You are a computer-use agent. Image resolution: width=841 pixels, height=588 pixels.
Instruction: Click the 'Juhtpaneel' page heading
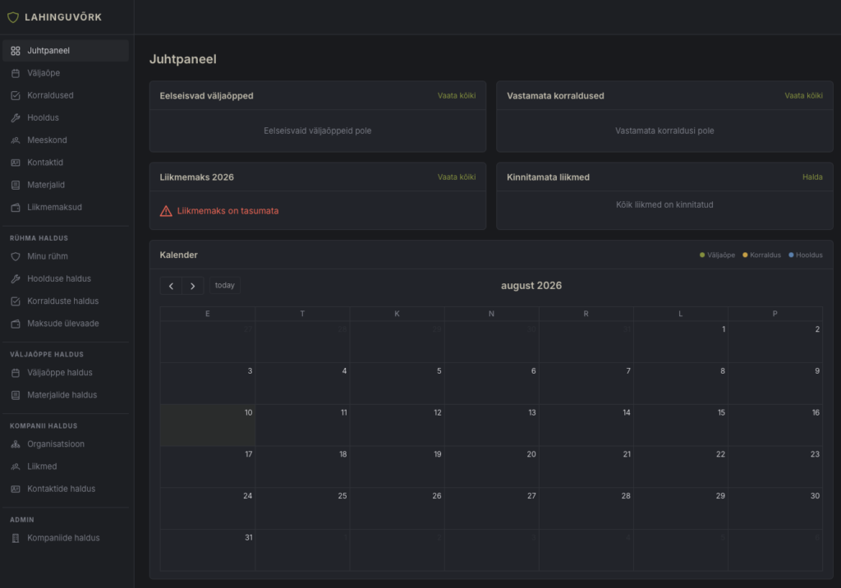183,59
